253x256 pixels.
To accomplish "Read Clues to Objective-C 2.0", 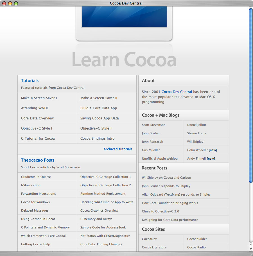I will [x=161, y=211].
